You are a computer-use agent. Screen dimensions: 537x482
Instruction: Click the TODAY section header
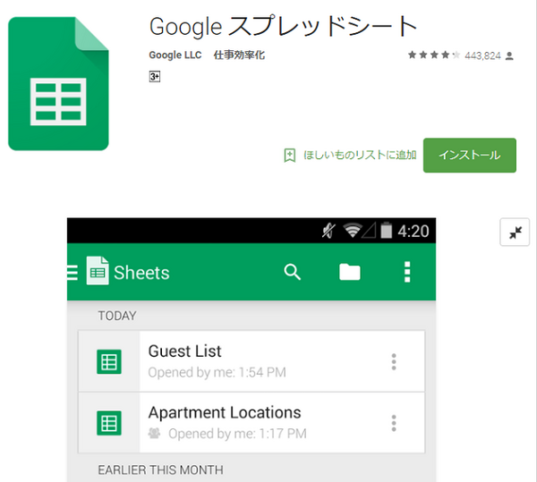pyautogui.click(x=117, y=316)
